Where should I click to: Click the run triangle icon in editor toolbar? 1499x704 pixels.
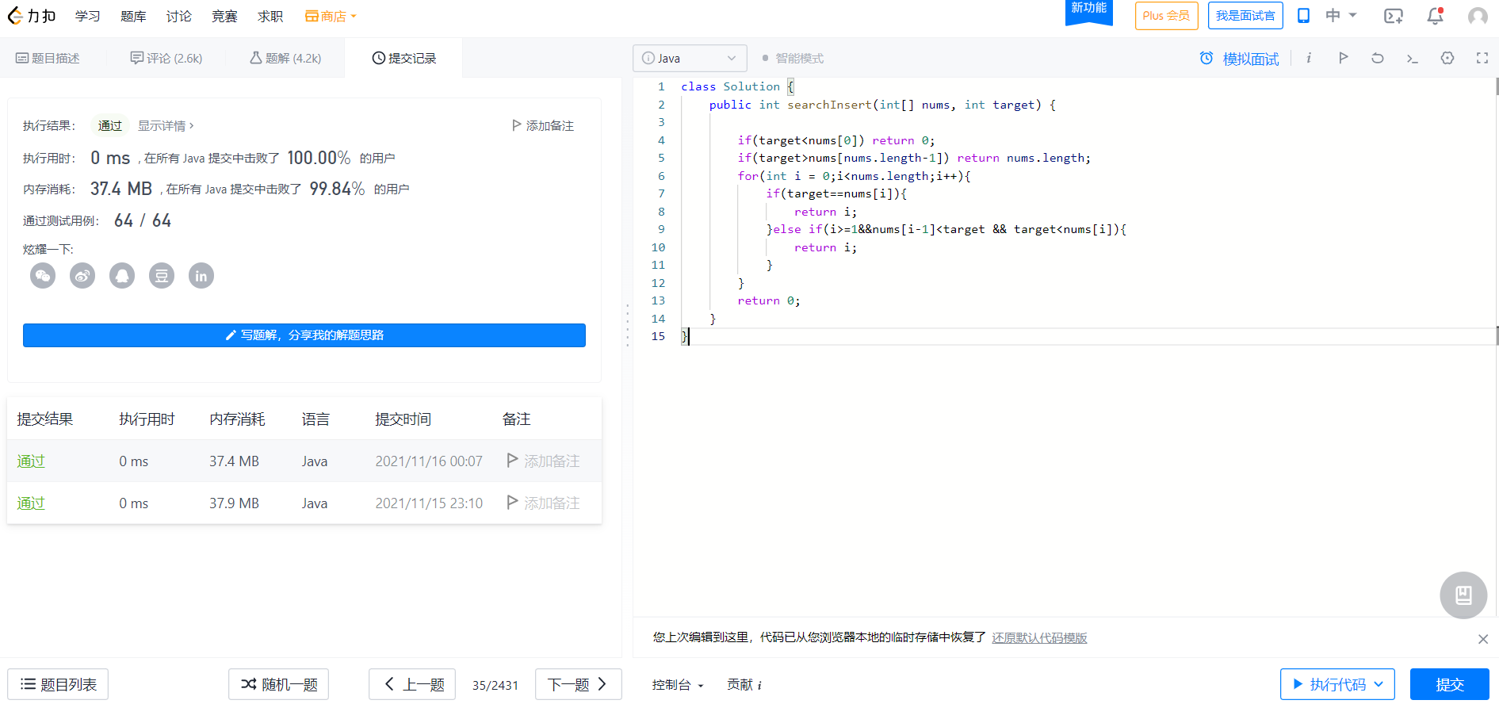tap(1343, 58)
